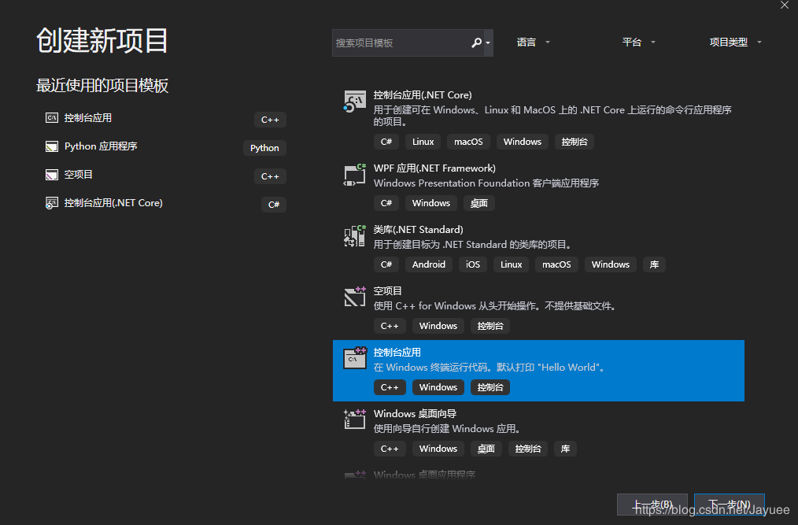Click the 下一步(N) button
The width and height of the screenshot is (798, 525).
click(x=729, y=505)
